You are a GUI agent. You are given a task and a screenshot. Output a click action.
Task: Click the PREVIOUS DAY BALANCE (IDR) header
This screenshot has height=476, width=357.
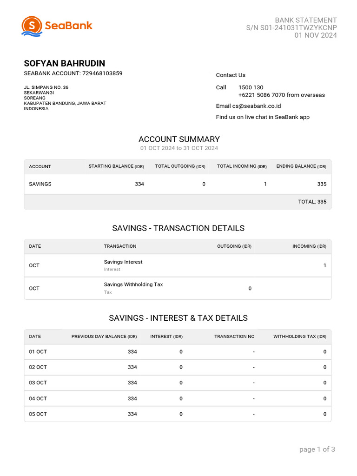pos(104,337)
